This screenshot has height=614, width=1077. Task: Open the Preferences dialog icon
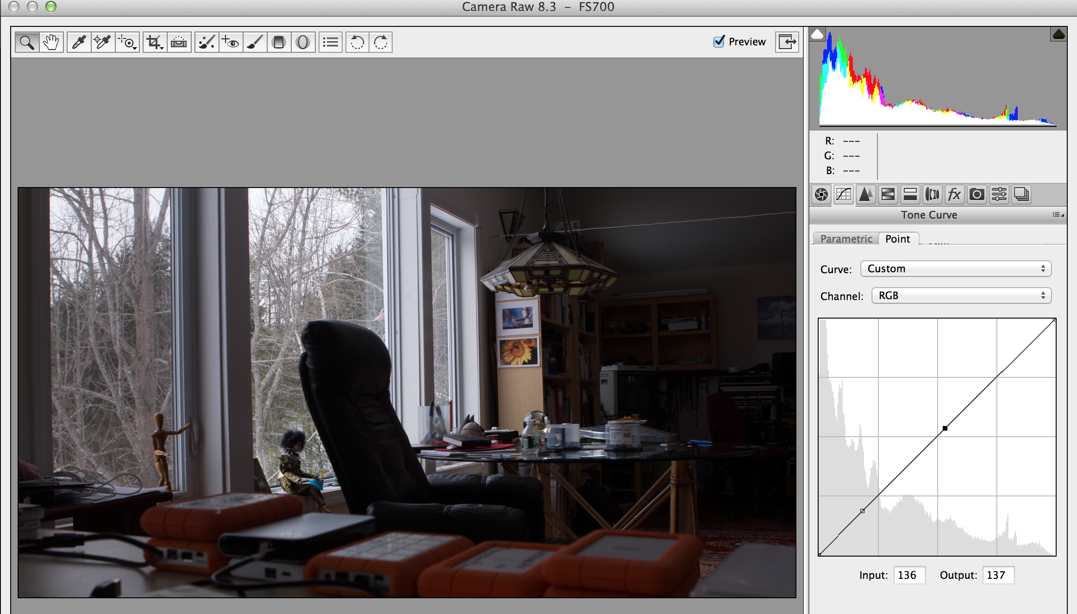tap(331, 43)
